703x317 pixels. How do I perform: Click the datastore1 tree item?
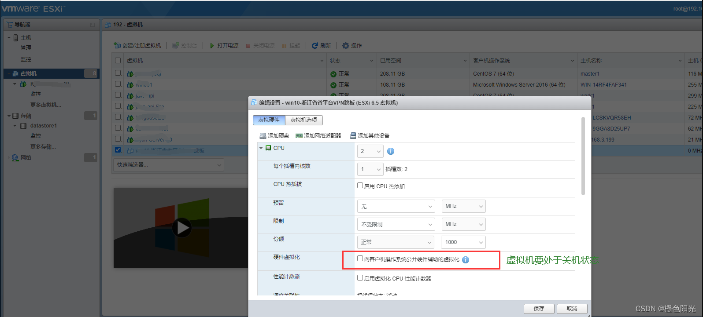click(43, 126)
